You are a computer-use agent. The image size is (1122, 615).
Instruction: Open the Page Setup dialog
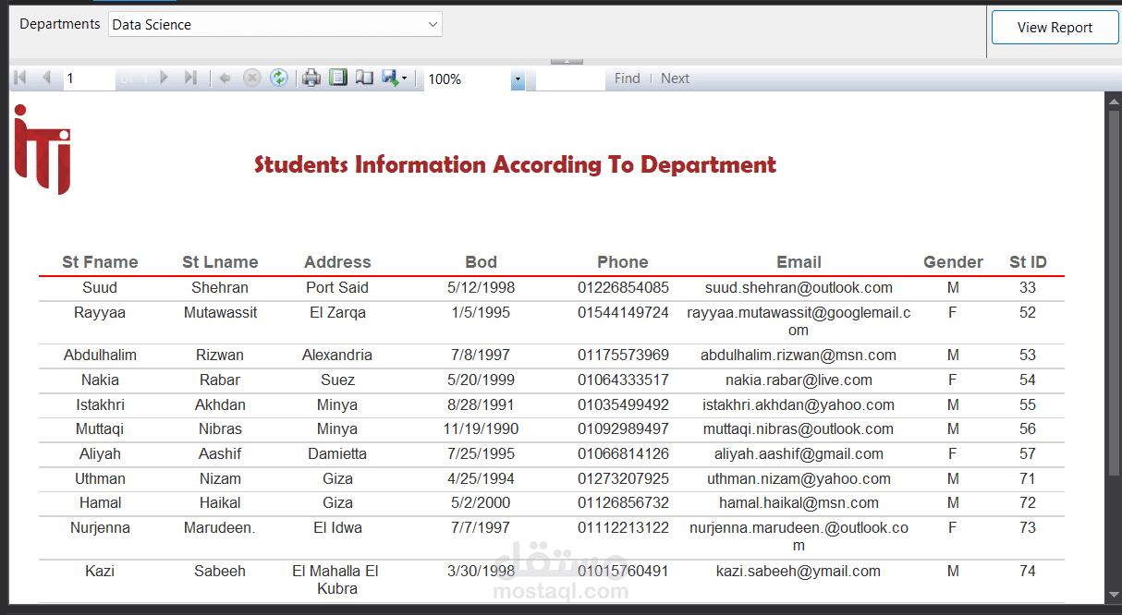[363, 78]
